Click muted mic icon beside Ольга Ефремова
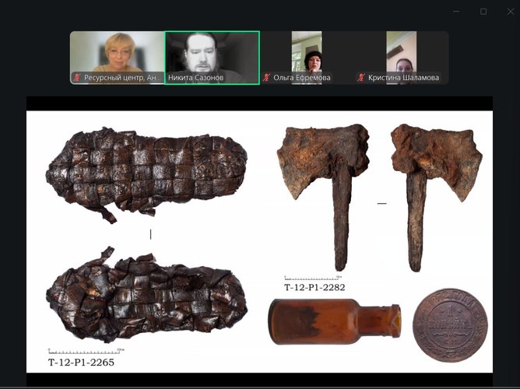 (266, 78)
